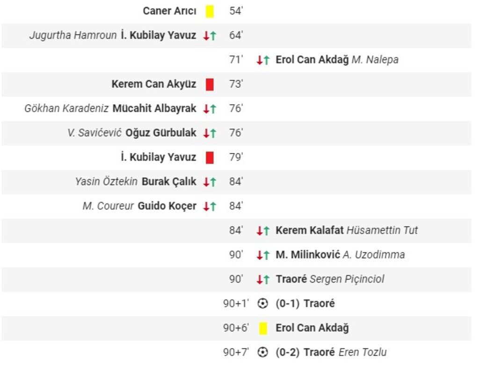
Task: Click substitution arrows beside Kerem Kalafat
Action: tap(263, 230)
